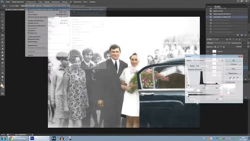Select the Dodge tool
Viewport: 250px width, 141px height.
pos(2,59)
